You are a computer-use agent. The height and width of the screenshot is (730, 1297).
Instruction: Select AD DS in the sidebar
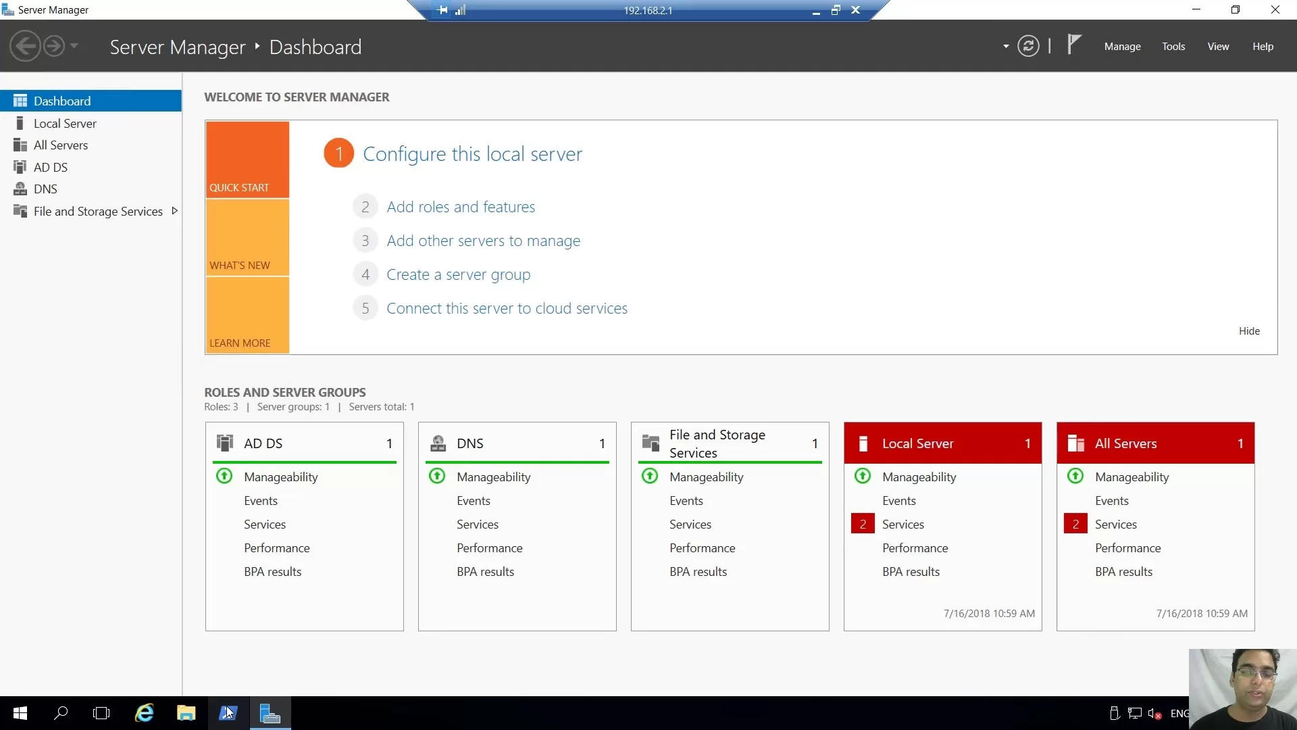pyautogui.click(x=51, y=167)
